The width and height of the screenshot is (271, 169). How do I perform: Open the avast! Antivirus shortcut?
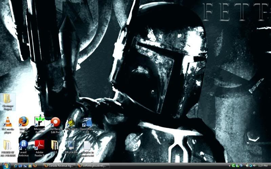[23, 148]
